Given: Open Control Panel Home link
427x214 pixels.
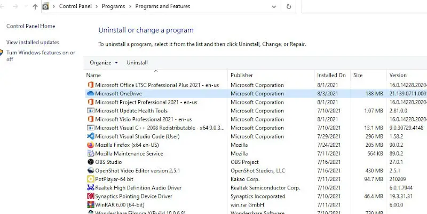Looking at the screenshot, I should pyautogui.click(x=31, y=26).
